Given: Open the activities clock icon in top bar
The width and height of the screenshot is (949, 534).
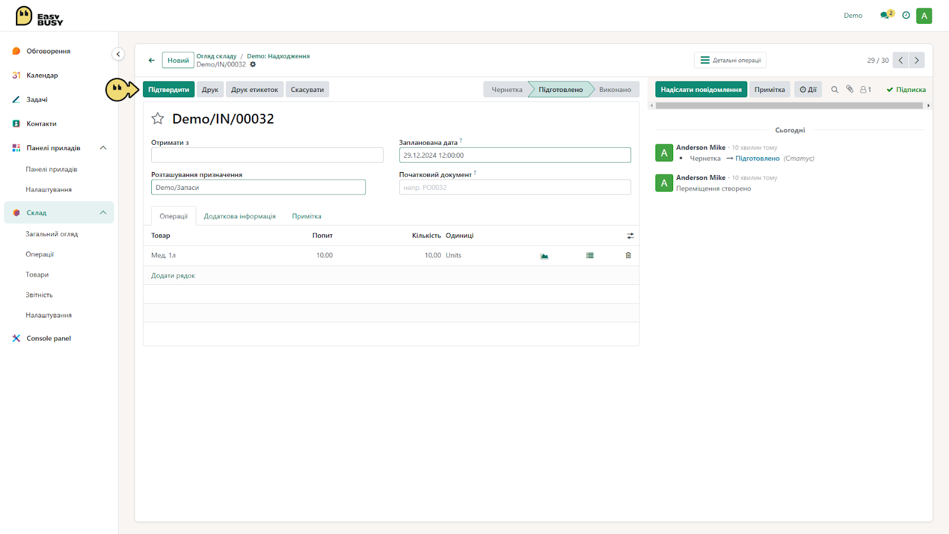Looking at the screenshot, I should click(906, 15).
